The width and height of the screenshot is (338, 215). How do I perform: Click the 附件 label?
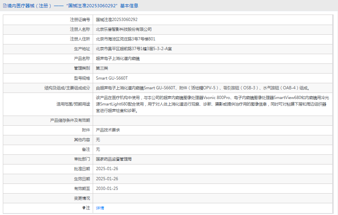[86, 130]
